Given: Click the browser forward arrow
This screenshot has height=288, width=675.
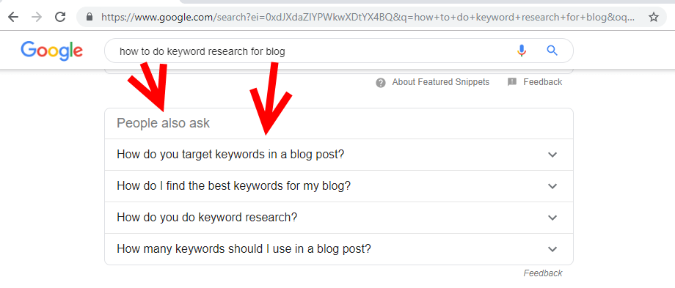Looking at the screenshot, I should (37, 17).
